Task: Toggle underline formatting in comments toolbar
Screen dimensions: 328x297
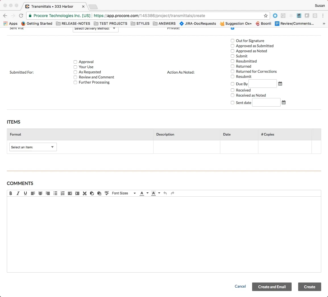Action: 25,193
